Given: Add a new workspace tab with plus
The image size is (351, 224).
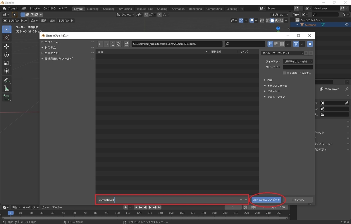Looking at the screenshot, I should [242, 9].
